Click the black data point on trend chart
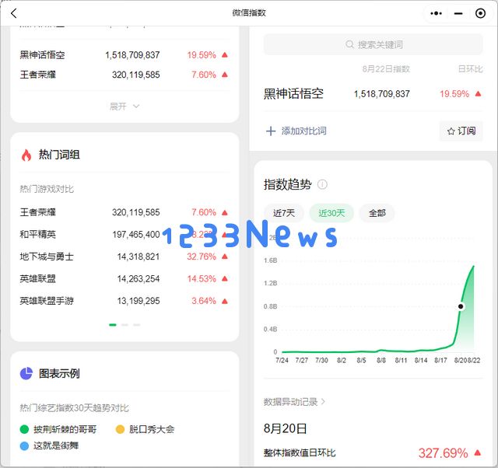This screenshot has width=498, height=468. pos(461,306)
